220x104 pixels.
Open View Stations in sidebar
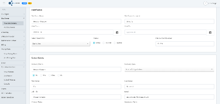click(9, 72)
